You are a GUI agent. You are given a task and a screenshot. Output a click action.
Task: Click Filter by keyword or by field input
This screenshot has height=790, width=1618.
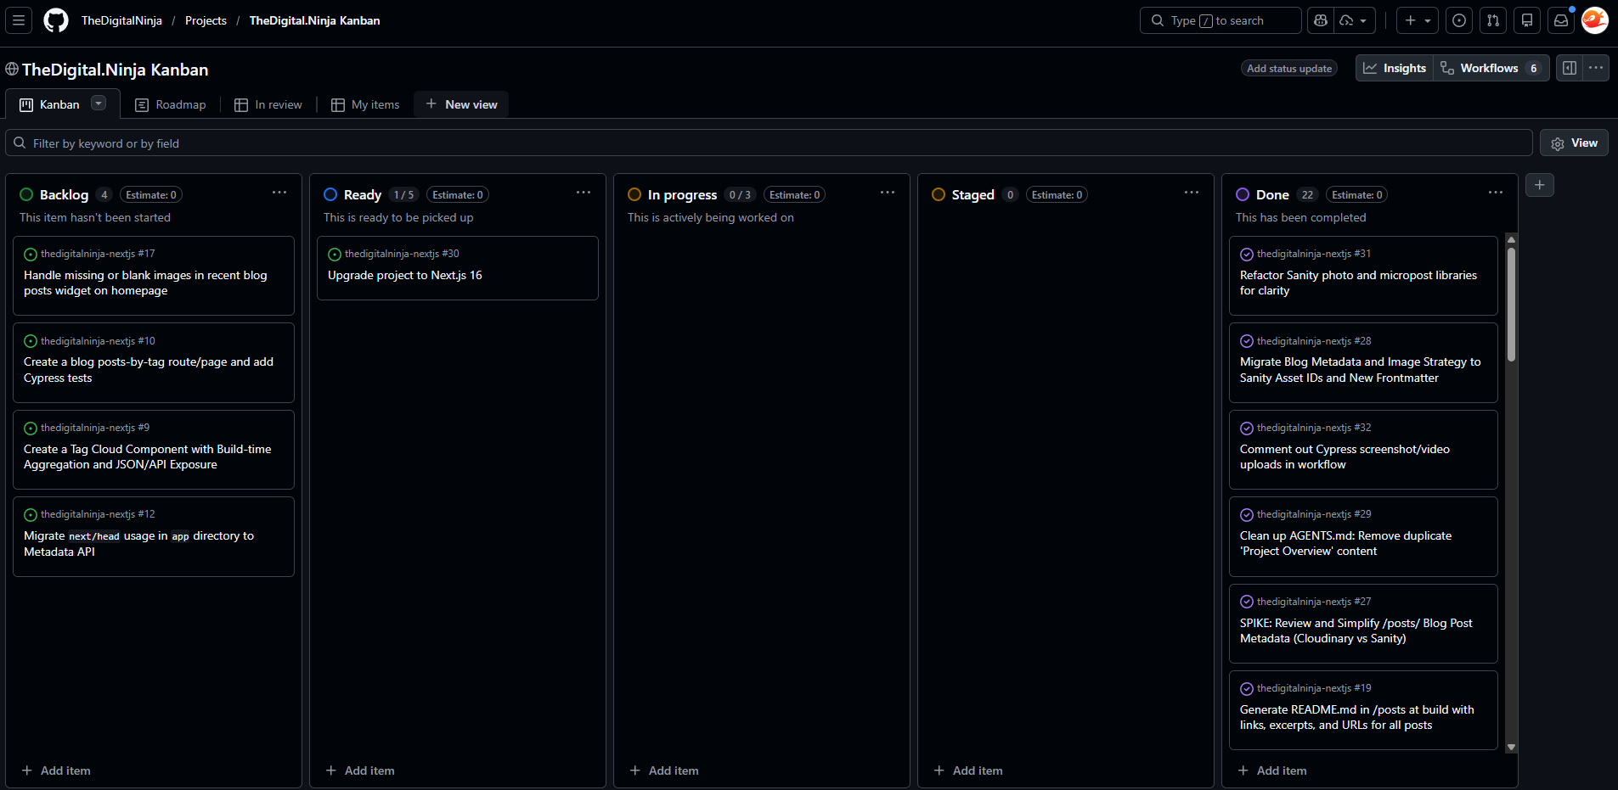pos(769,143)
